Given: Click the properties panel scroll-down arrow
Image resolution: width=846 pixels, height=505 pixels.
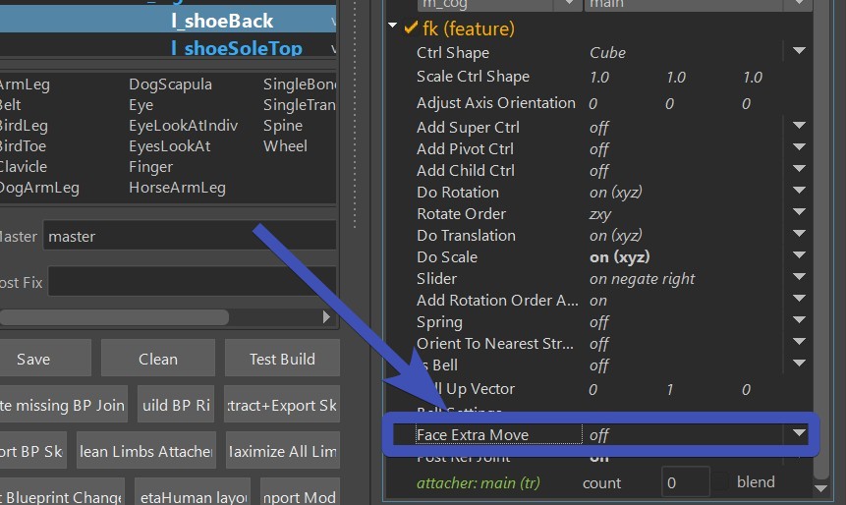Looking at the screenshot, I should [x=820, y=489].
